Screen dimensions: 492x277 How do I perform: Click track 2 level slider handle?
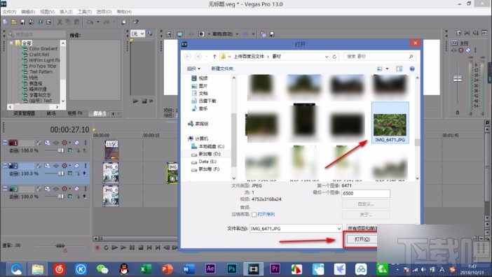tap(61, 173)
